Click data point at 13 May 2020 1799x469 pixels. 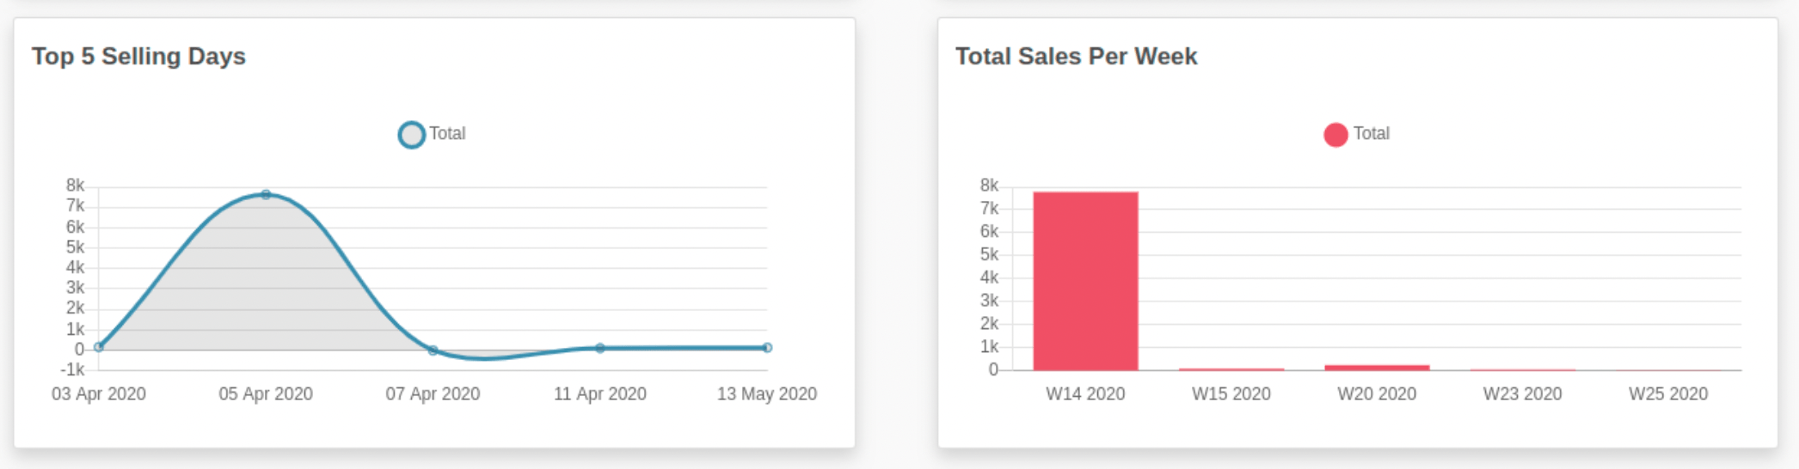tap(767, 348)
